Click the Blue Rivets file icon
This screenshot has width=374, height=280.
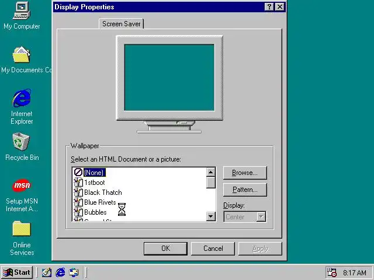[x=78, y=202]
